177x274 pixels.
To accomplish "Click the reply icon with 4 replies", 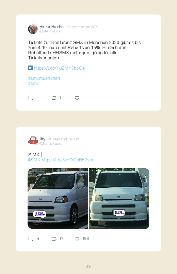I will [x=31, y=239].
